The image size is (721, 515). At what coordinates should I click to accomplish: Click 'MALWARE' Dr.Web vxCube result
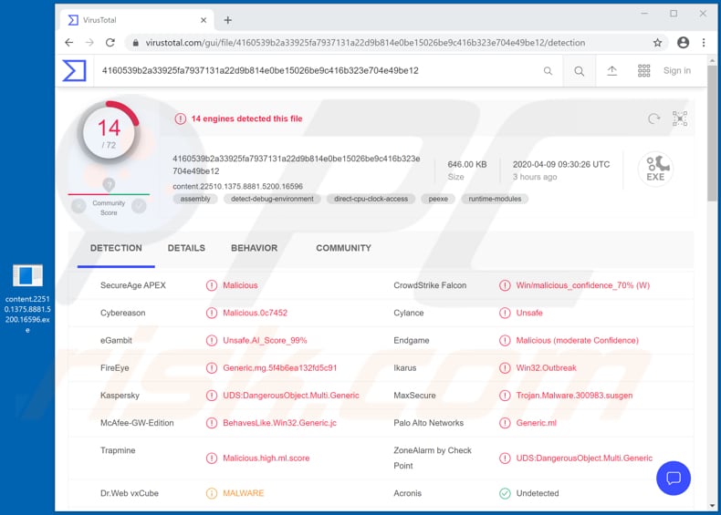(244, 493)
